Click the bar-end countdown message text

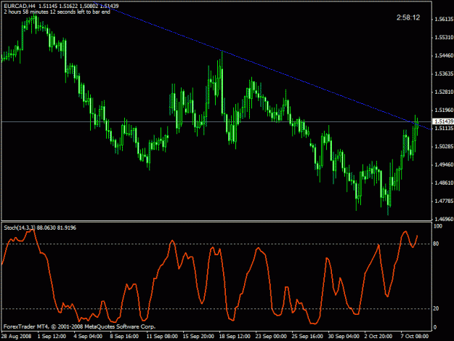click(57, 12)
